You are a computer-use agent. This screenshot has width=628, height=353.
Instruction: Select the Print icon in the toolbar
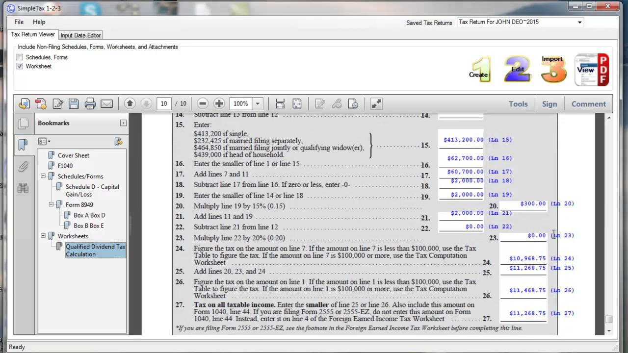pyautogui.click(x=90, y=103)
